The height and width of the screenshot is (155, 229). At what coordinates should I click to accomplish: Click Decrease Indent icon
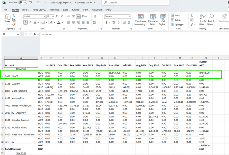click(83, 22)
